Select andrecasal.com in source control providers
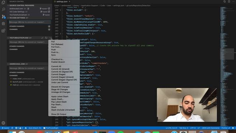This screenshot has height=133, width=236. click(16, 8)
